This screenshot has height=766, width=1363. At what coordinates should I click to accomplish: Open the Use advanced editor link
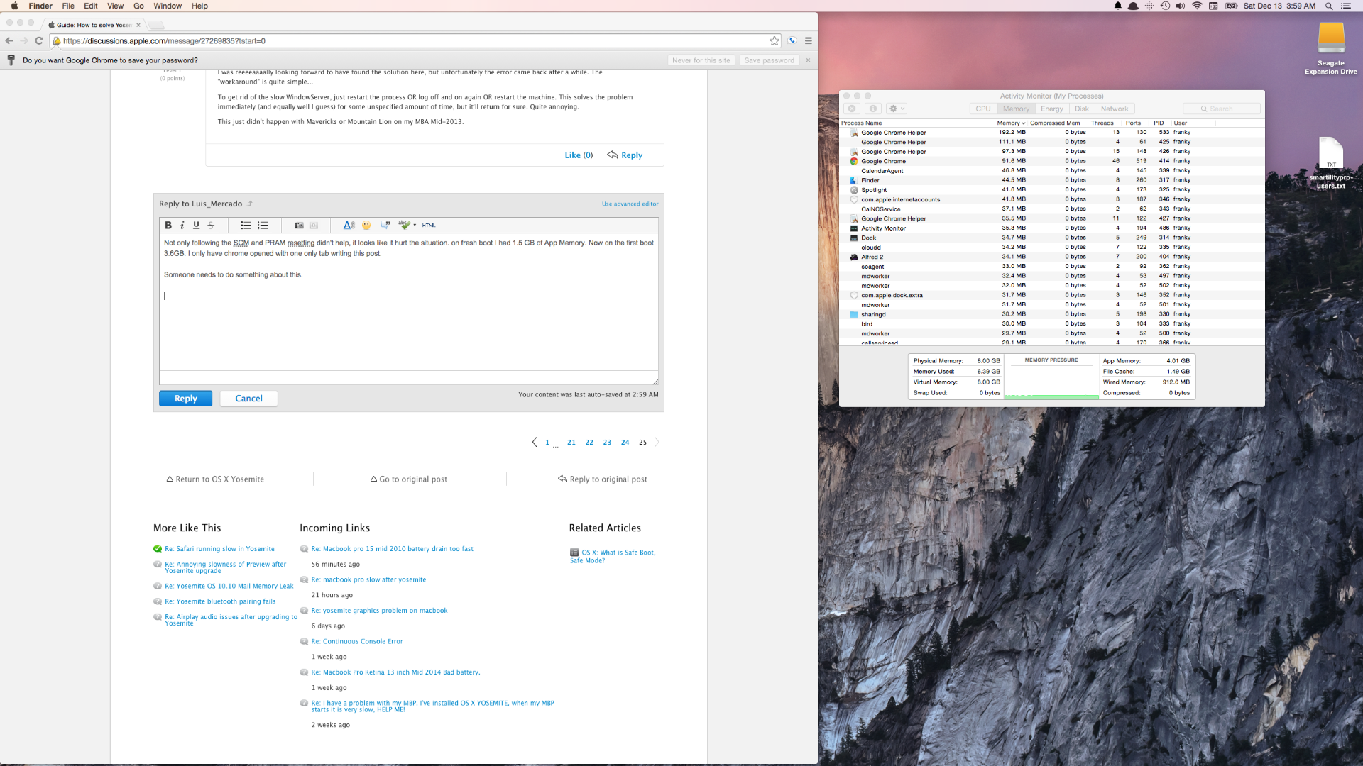click(630, 204)
